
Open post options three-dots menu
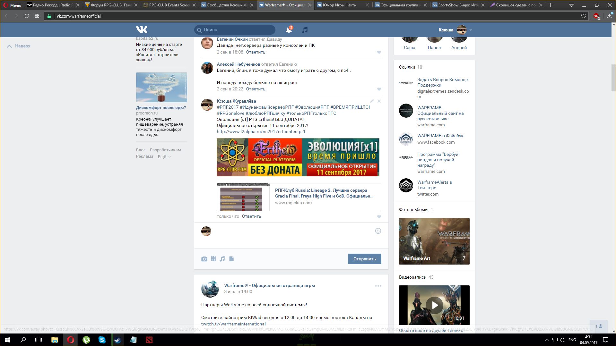pos(378,286)
